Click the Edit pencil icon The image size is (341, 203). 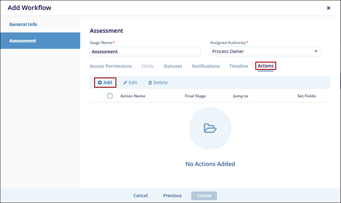pos(125,83)
